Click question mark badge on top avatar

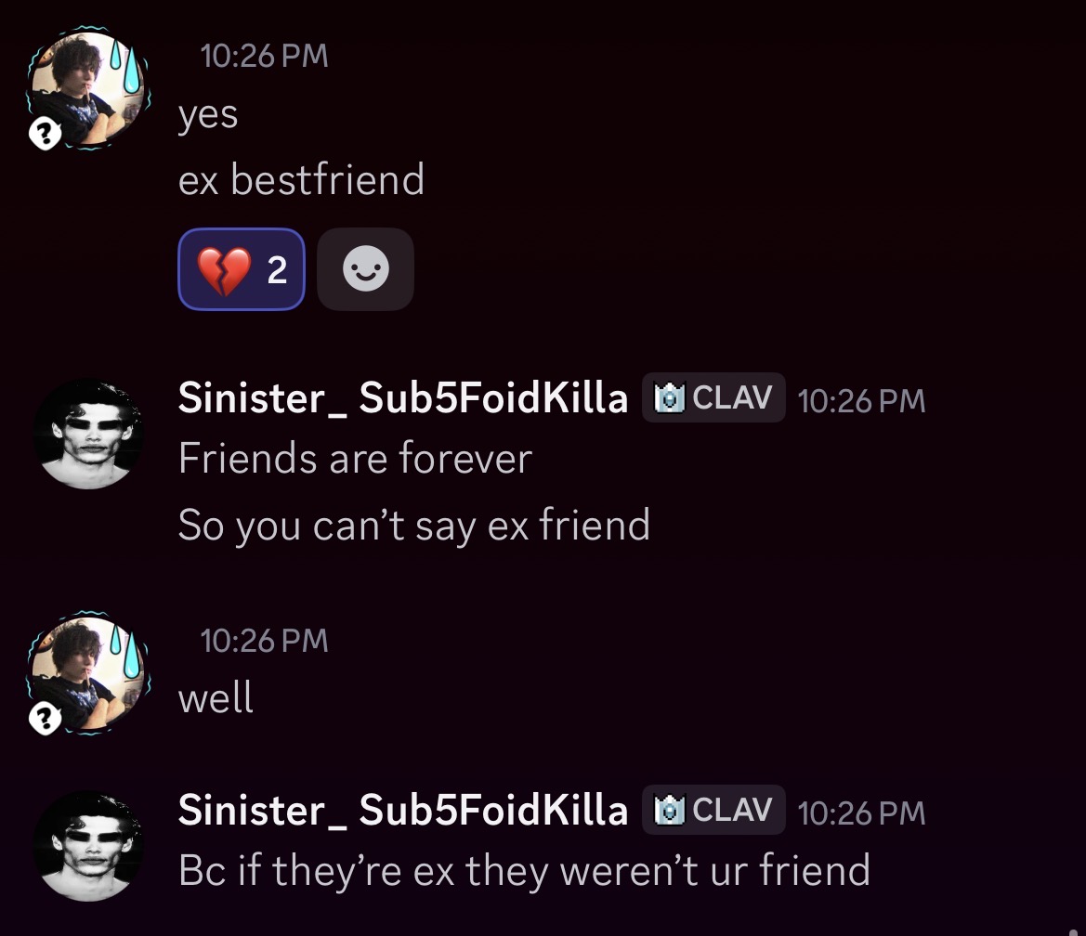pyautogui.click(x=45, y=136)
